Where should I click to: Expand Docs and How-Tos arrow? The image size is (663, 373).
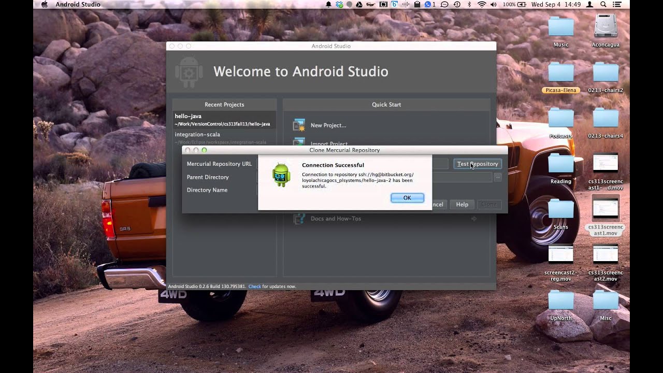click(473, 219)
